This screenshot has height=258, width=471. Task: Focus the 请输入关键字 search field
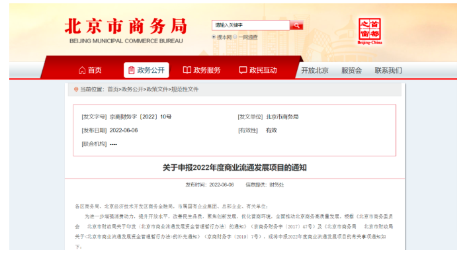point(251,25)
